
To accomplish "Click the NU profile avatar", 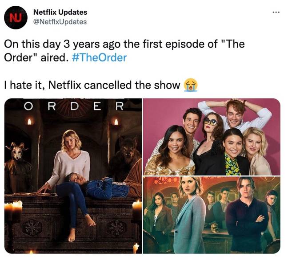I will (x=16, y=18).
